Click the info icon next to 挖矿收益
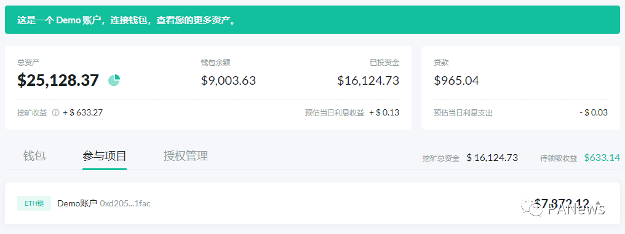This screenshot has width=625, height=234. tap(56, 112)
